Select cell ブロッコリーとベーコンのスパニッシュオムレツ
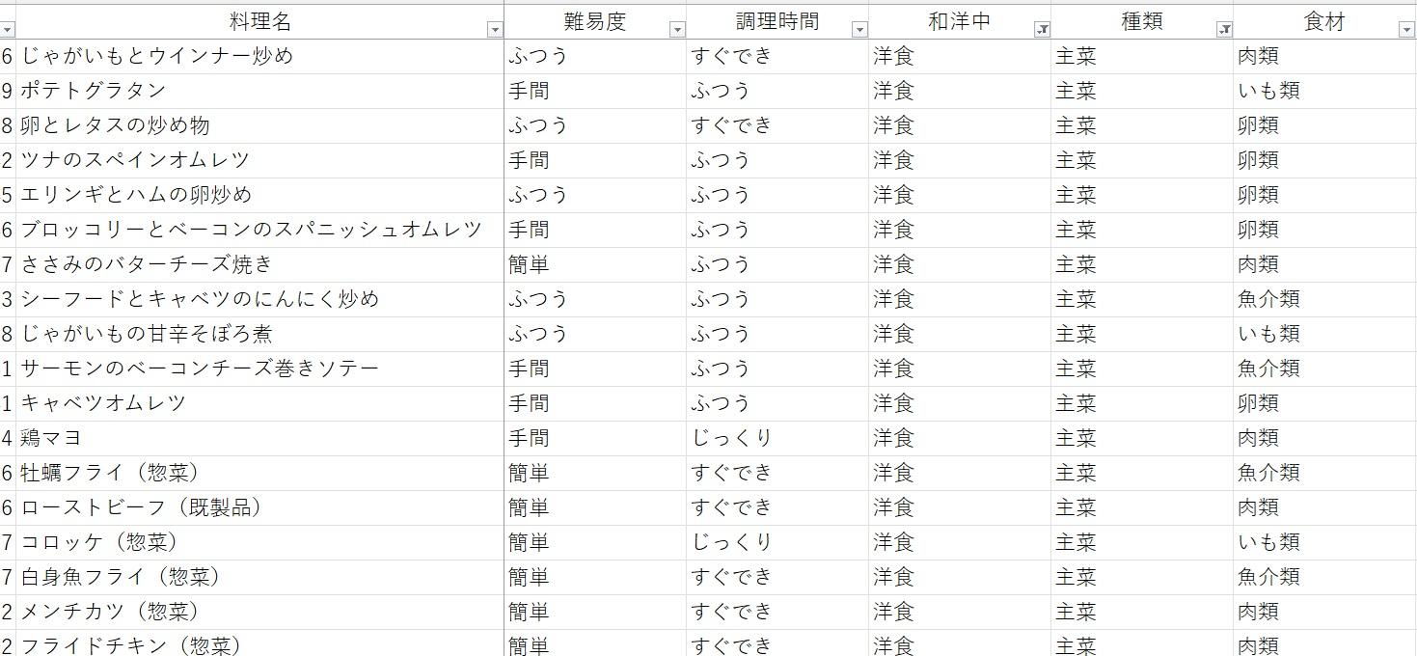Screen dimensions: 1417x656 click(260, 230)
